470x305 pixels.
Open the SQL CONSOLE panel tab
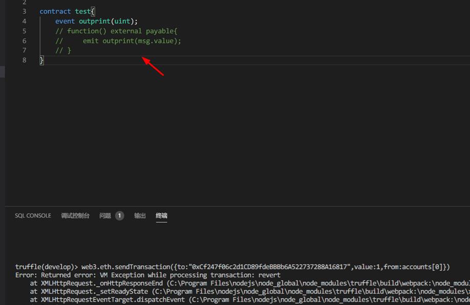click(x=33, y=216)
